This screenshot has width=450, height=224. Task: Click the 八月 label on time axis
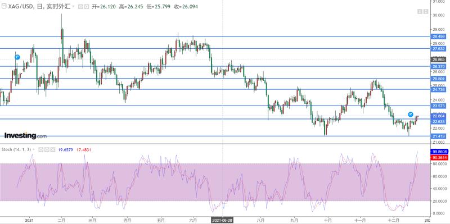point(260,220)
